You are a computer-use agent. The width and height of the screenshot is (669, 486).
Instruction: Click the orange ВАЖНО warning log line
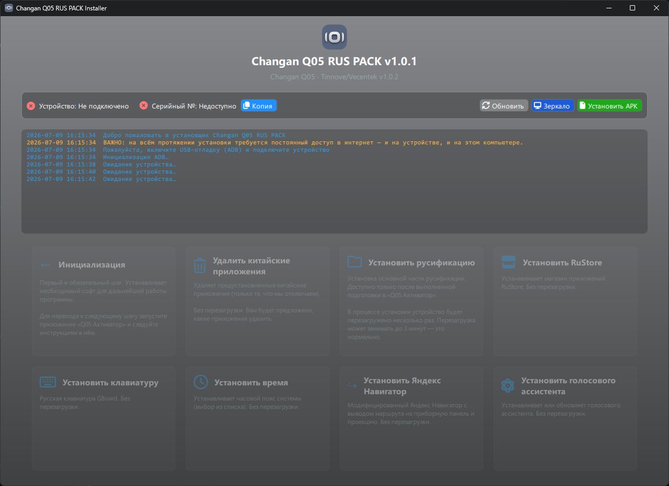[274, 142]
